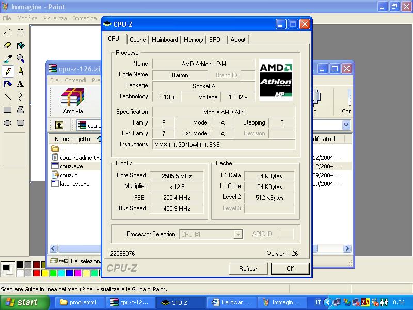
Task: Expand the Processor Selection CPU #1 dropdown
Action: [x=238, y=234]
